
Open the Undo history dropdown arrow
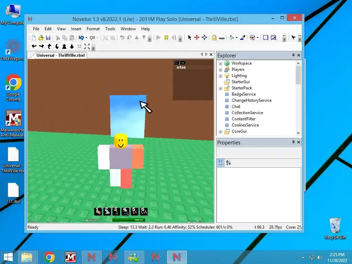coord(86,38)
